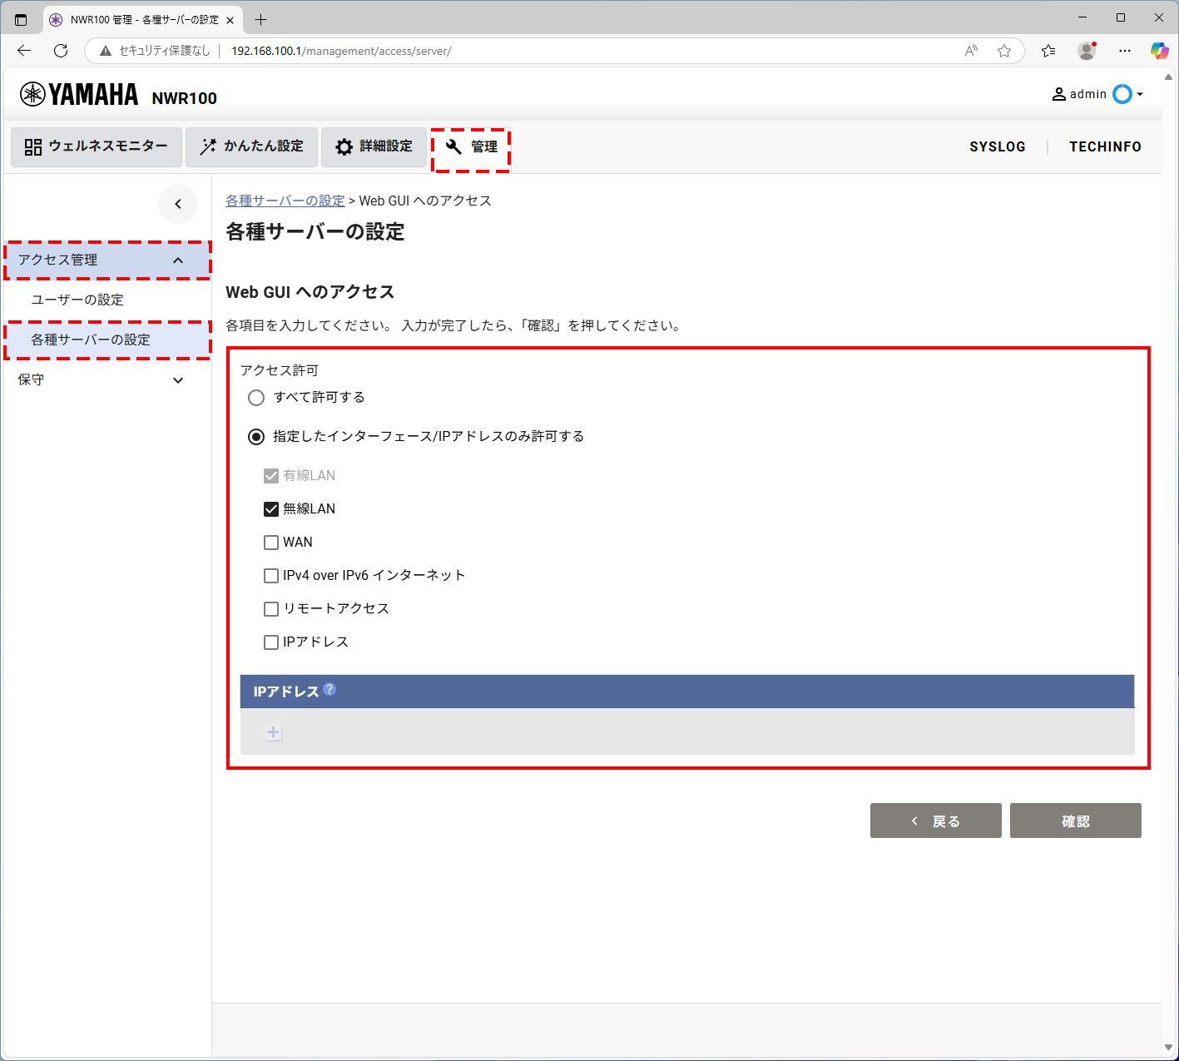
Task: Click the plus icon to add an IP address
Action: (273, 732)
